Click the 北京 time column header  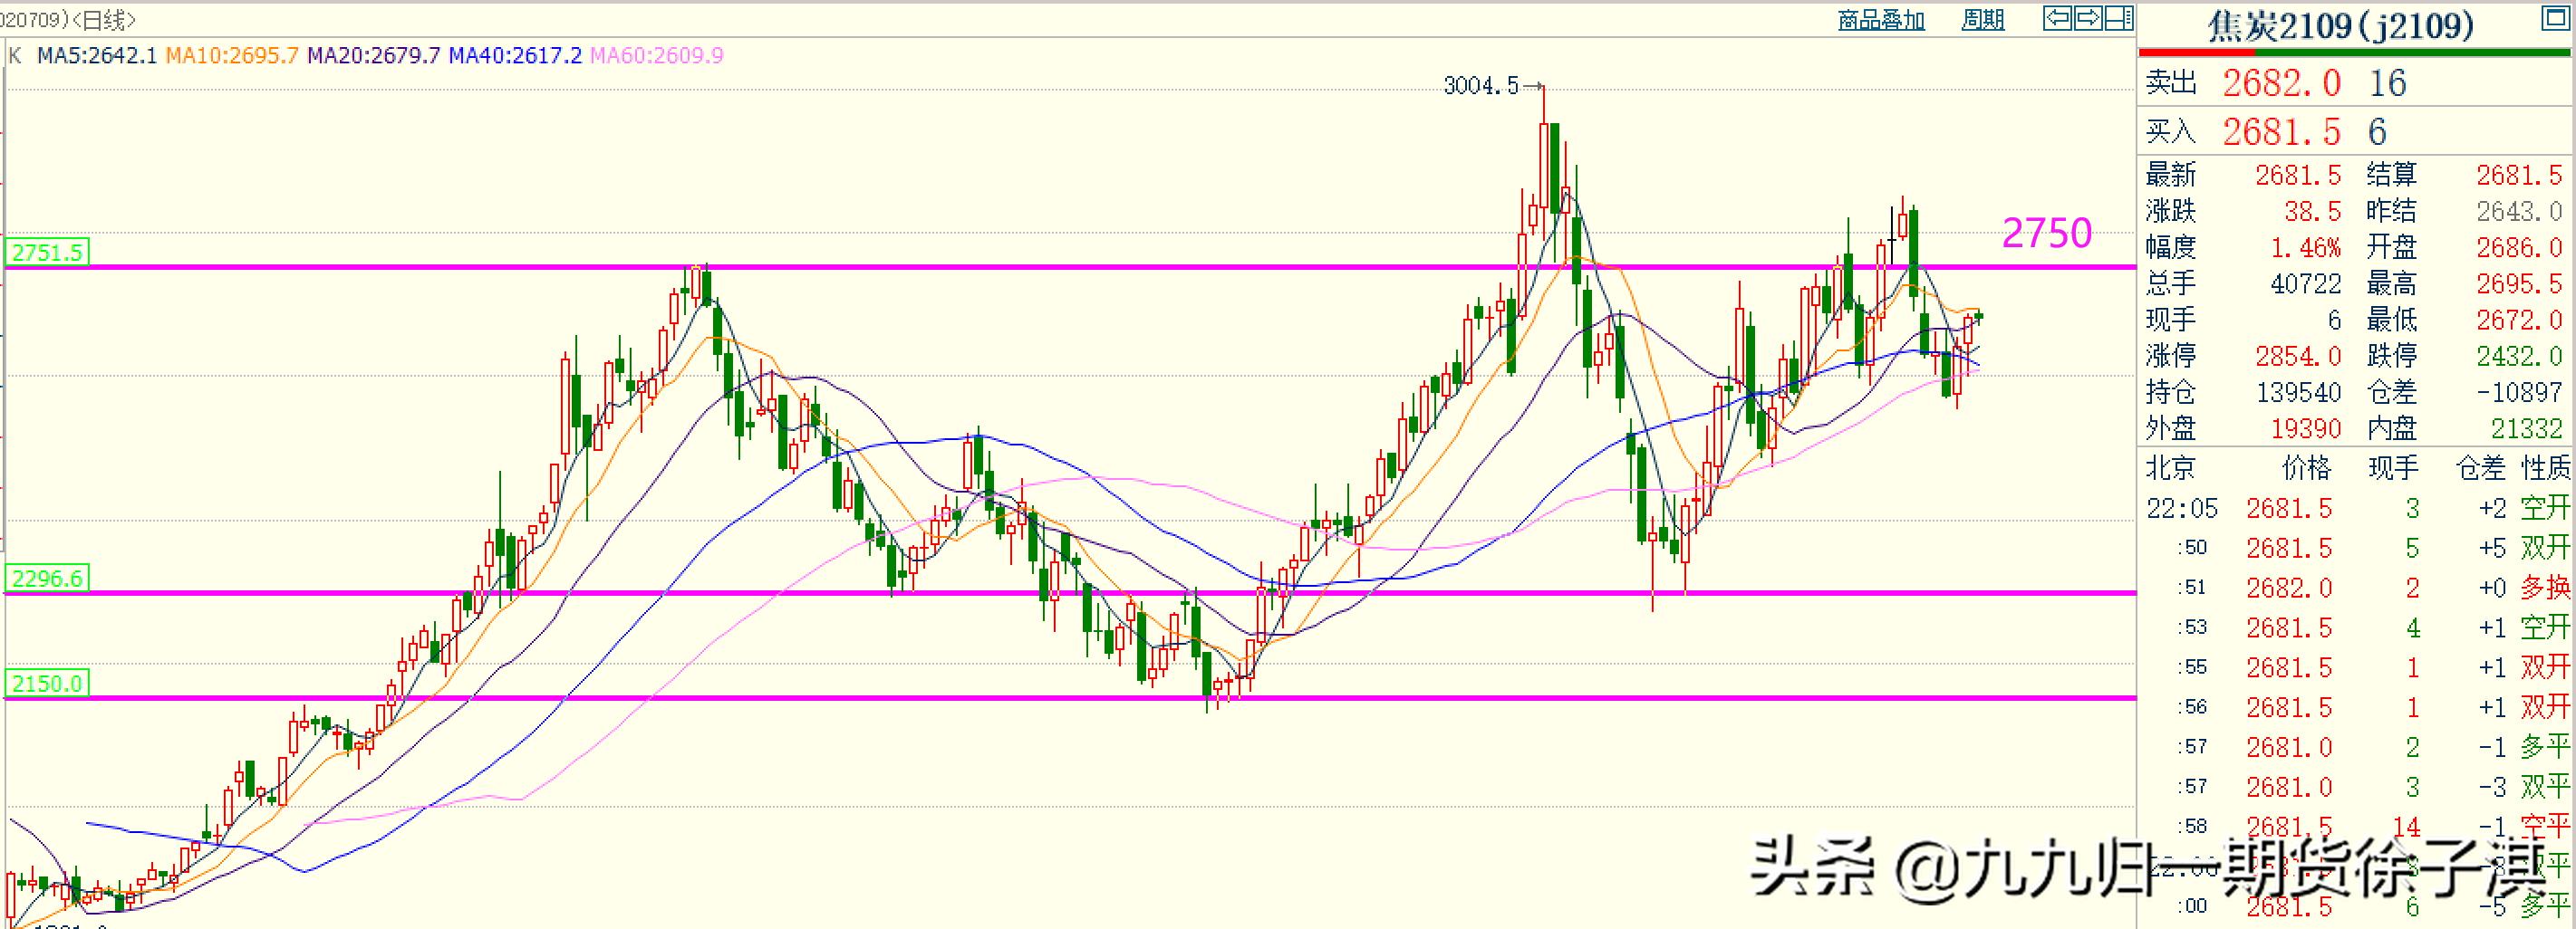point(2171,467)
